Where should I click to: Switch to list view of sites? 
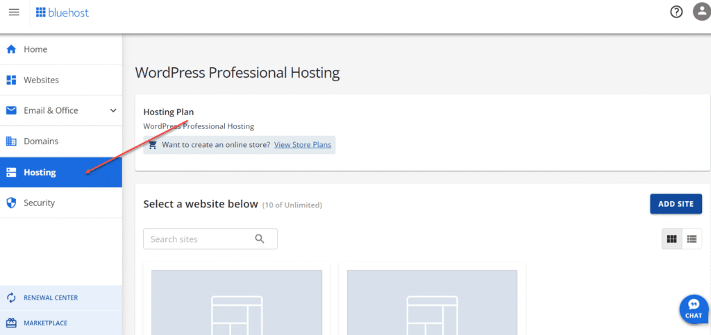pos(692,239)
